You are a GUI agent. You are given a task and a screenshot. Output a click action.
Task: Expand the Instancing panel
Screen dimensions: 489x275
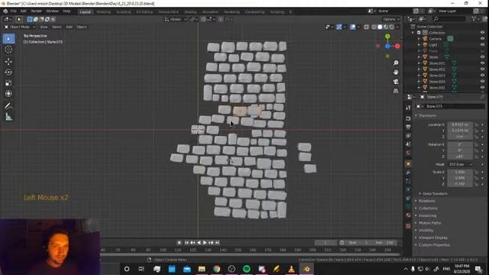tap(427, 215)
